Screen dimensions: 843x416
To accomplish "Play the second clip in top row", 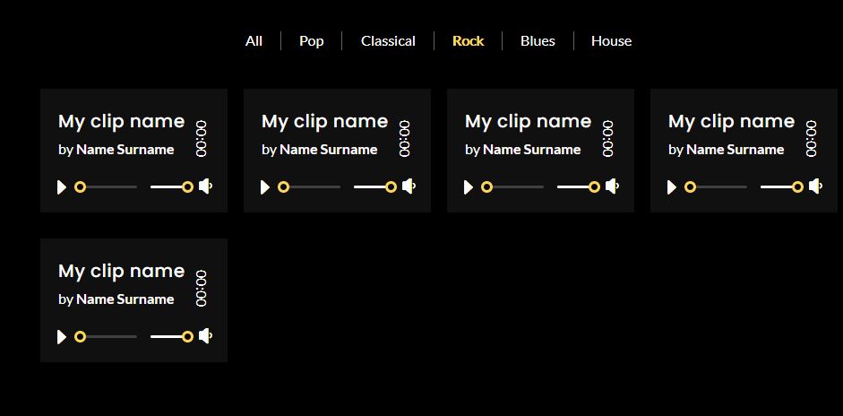I will coord(265,187).
